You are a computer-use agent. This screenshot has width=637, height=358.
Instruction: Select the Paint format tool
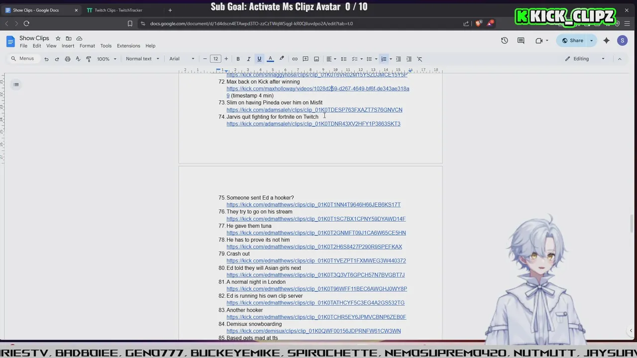tap(89, 59)
